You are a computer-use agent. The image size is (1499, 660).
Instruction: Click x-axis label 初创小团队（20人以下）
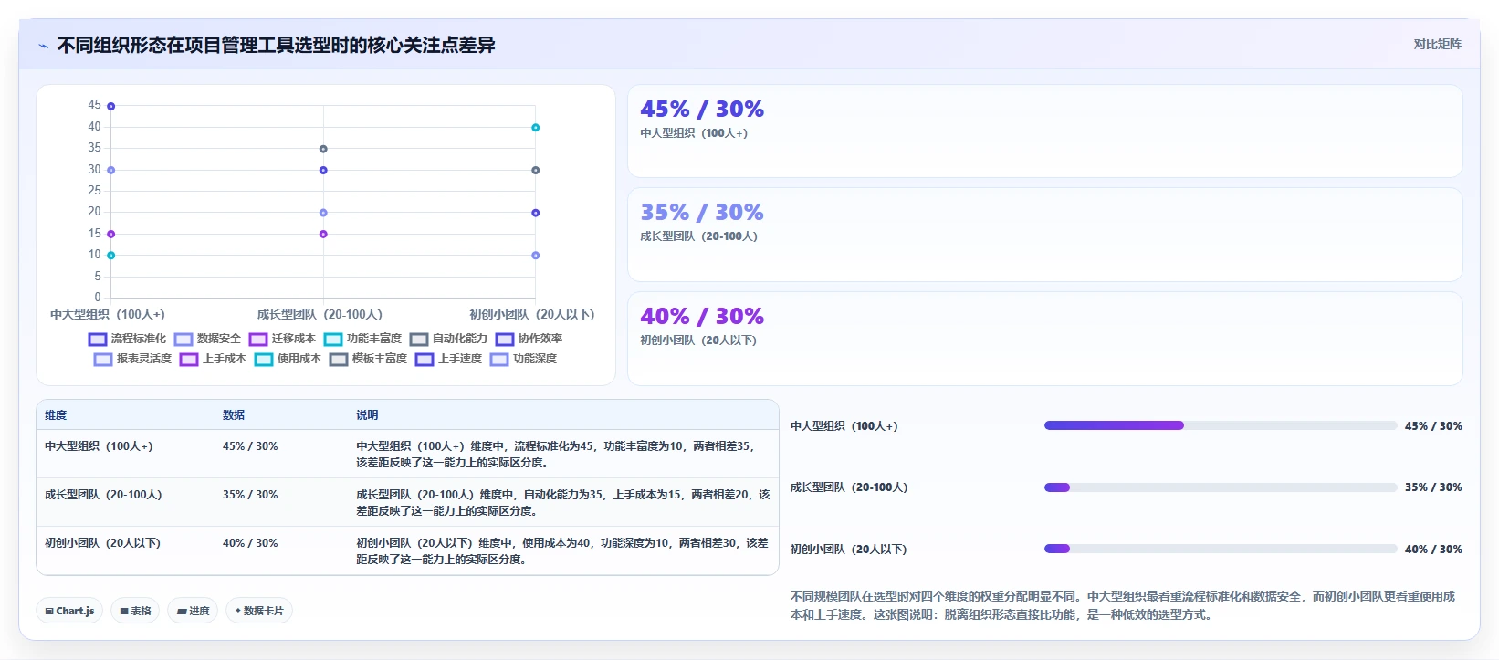pos(532,314)
